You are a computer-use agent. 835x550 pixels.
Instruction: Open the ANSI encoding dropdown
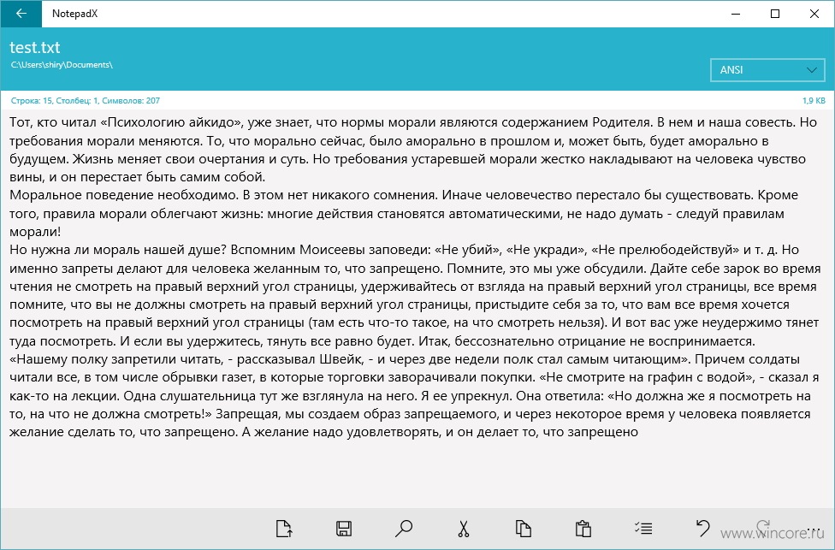pyautogui.click(x=767, y=70)
